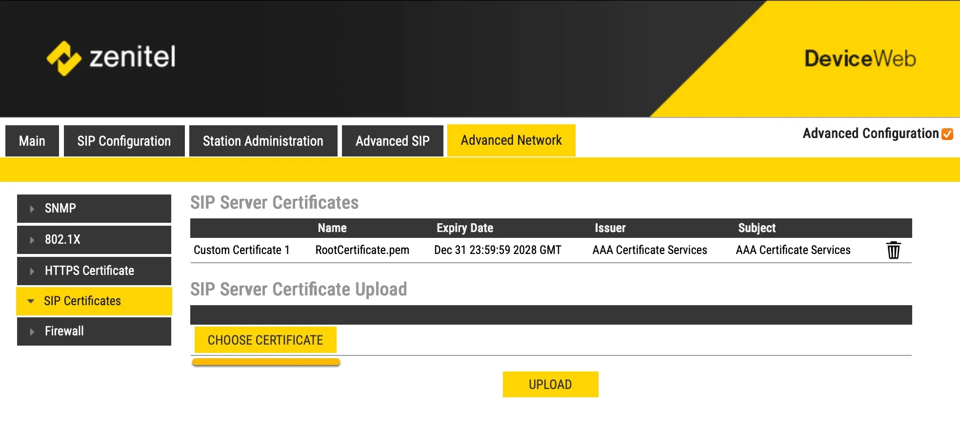Go to Station Administration tab
Image resolution: width=960 pixels, height=428 pixels.
pyautogui.click(x=263, y=141)
